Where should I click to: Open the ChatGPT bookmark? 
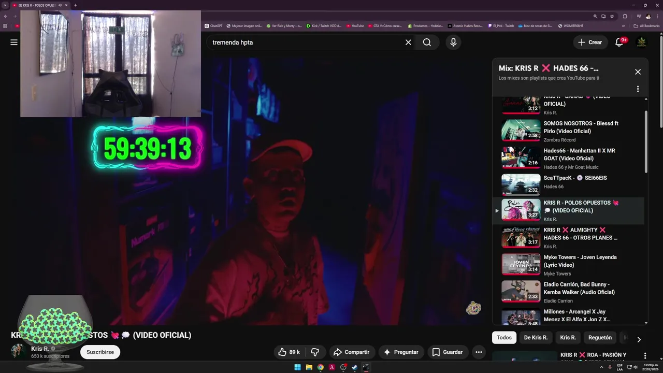[x=213, y=25]
